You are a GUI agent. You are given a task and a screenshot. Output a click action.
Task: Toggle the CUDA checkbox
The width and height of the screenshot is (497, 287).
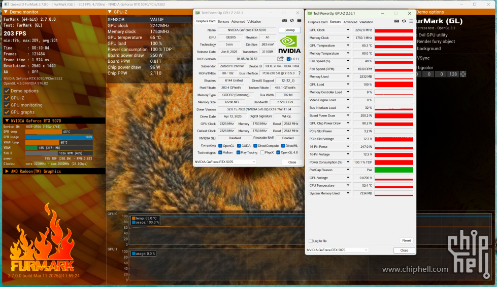coord(239,146)
